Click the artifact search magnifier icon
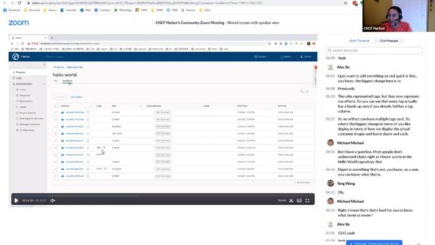 pos(302,92)
